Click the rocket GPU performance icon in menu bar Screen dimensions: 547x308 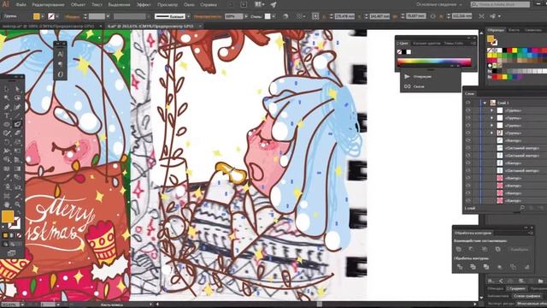pyautogui.click(x=273, y=4)
